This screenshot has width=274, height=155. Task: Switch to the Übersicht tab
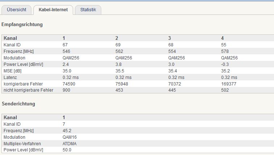pyautogui.click(x=16, y=10)
